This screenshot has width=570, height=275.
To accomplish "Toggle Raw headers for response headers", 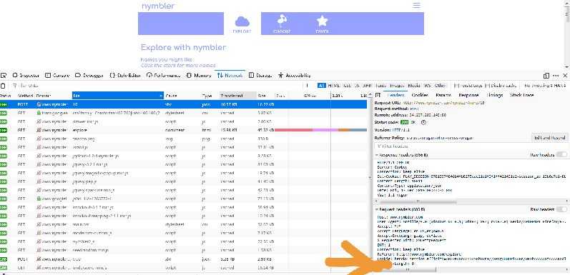I will [x=561, y=155].
